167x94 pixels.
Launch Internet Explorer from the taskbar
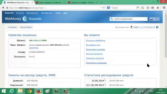(11, 91)
